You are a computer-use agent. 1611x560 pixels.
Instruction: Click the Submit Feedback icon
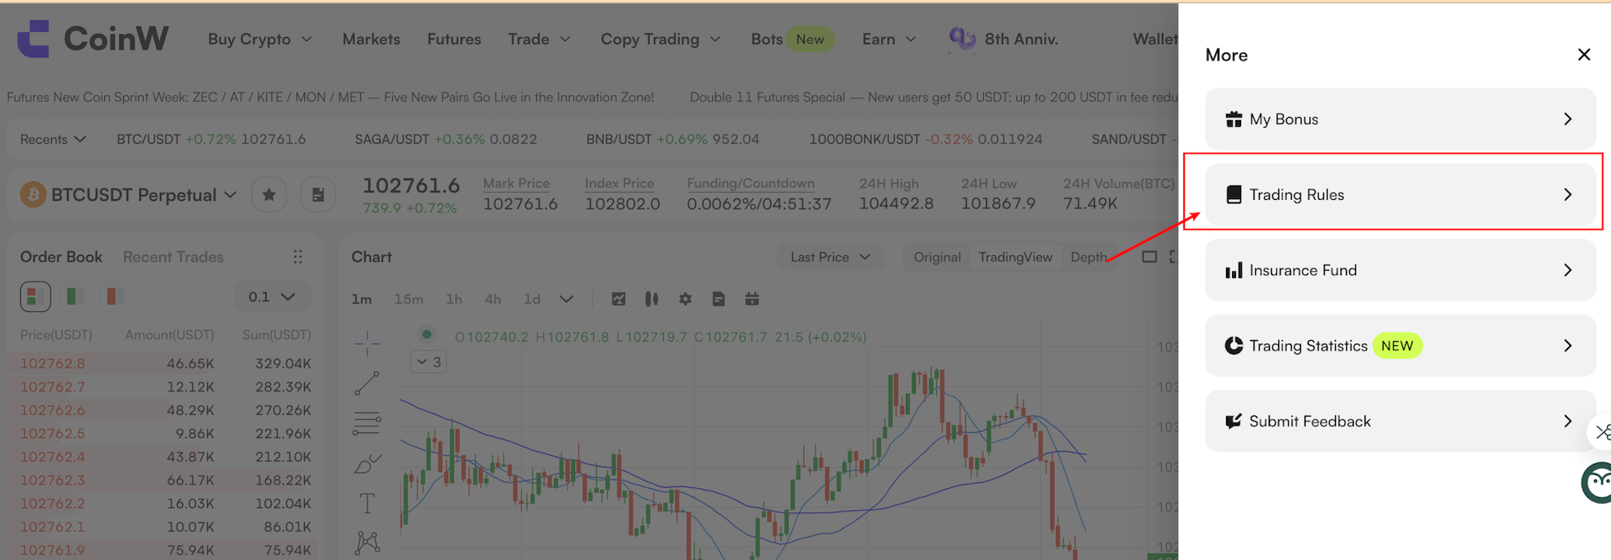pyautogui.click(x=1234, y=421)
